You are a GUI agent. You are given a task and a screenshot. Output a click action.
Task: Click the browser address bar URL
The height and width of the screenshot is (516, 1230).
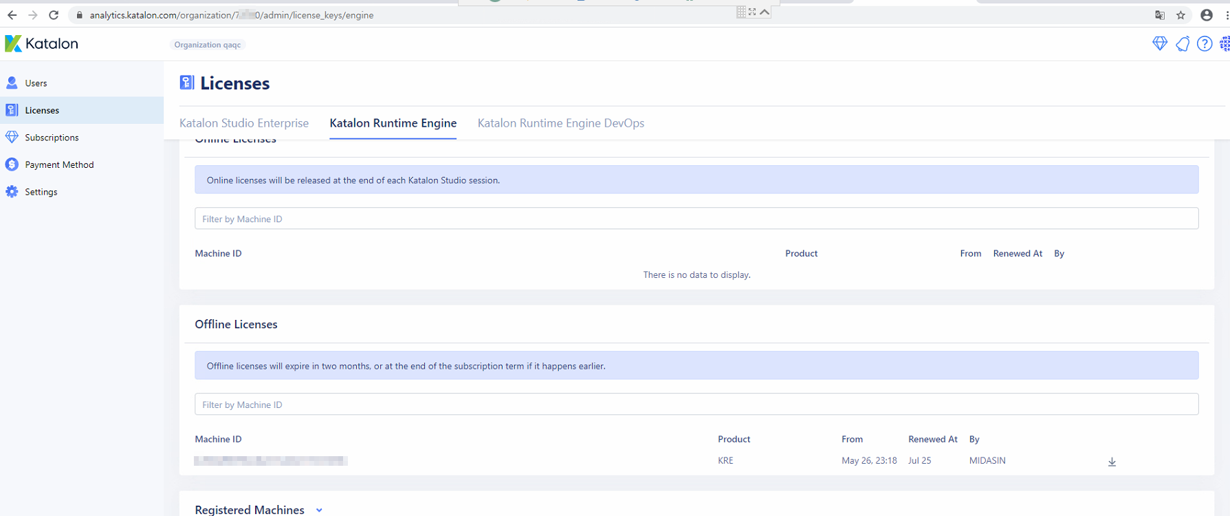(x=232, y=15)
